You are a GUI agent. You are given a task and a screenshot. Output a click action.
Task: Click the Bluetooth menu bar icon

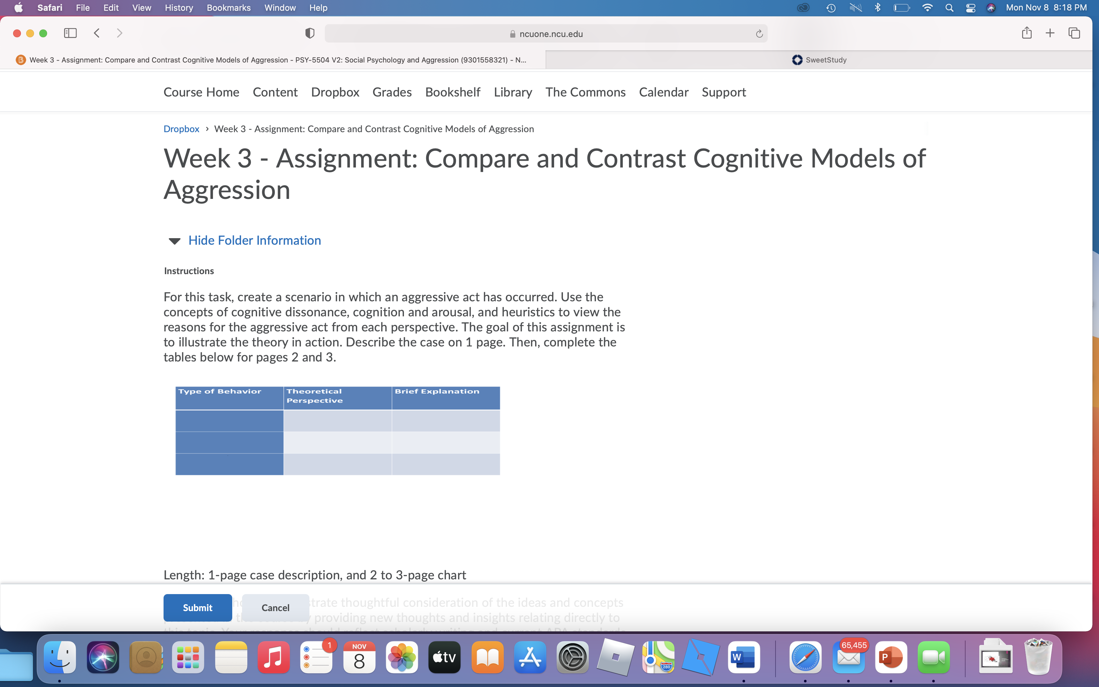[877, 8]
